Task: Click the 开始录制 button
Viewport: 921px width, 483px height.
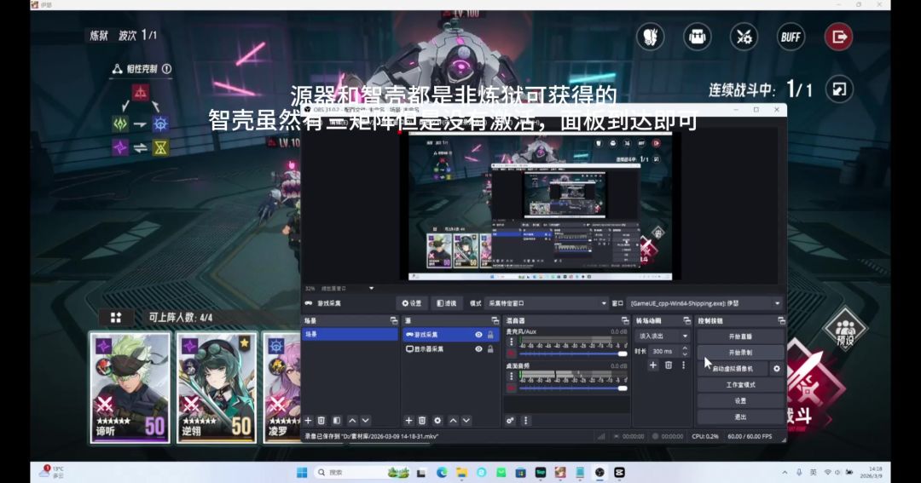Action: 739,352
